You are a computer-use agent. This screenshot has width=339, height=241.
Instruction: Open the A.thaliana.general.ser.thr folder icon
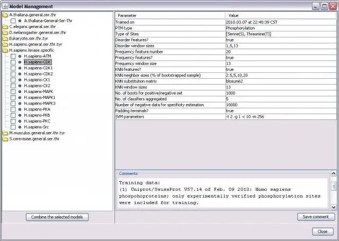(x=5, y=15)
